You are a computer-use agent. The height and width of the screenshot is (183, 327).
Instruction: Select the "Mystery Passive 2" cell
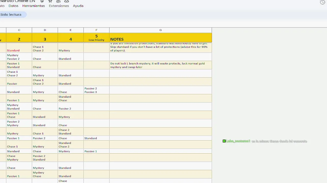(x=19, y=57)
